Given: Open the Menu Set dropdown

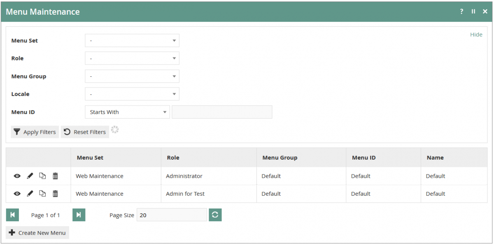Looking at the screenshot, I should [132, 40].
